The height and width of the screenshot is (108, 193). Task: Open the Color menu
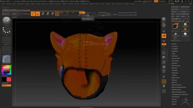click(14, 4)
